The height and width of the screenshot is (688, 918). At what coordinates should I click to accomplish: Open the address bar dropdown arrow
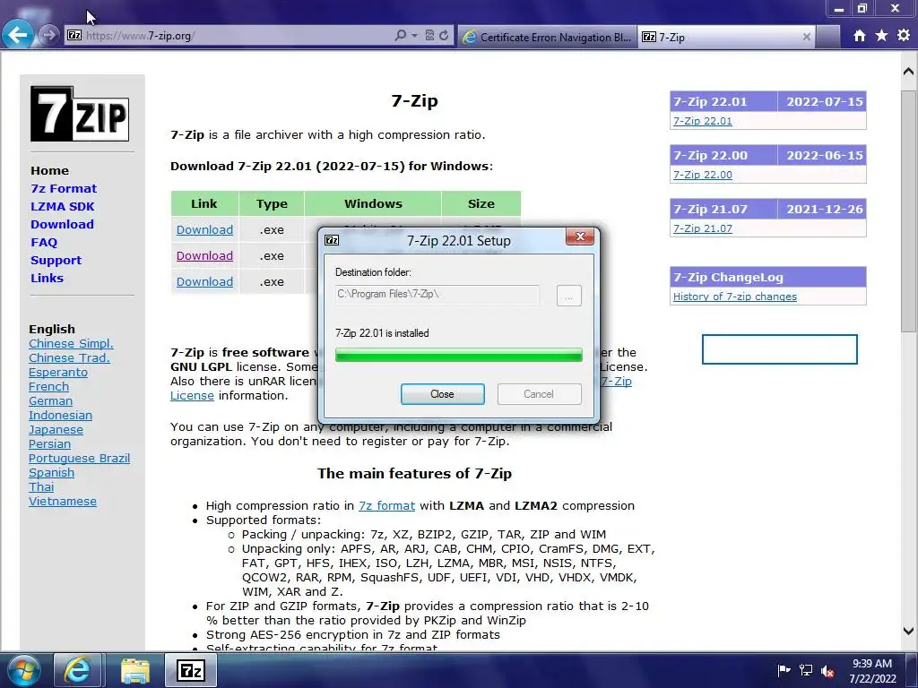(x=414, y=36)
